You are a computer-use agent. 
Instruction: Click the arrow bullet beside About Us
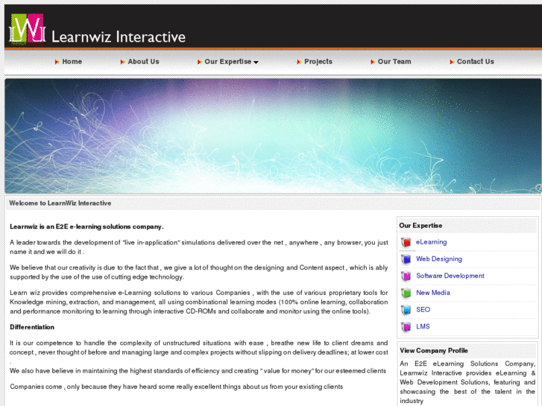(122, 62)
